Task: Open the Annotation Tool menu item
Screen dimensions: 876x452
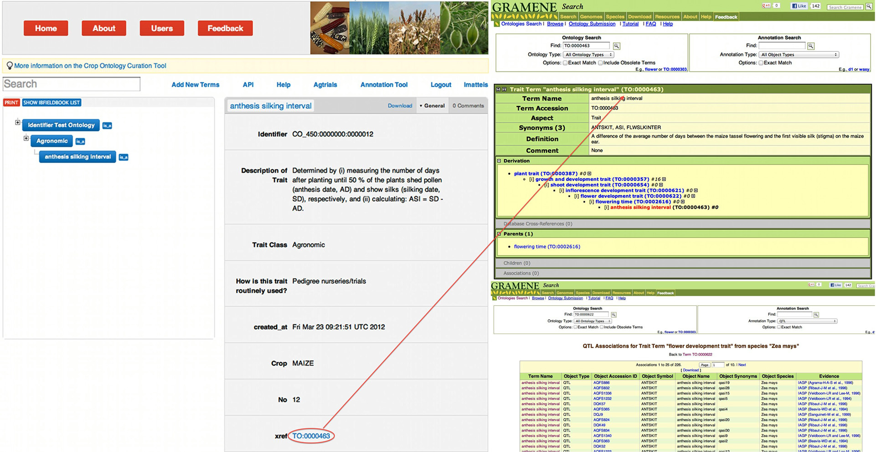Action: (x=384, y=85)
